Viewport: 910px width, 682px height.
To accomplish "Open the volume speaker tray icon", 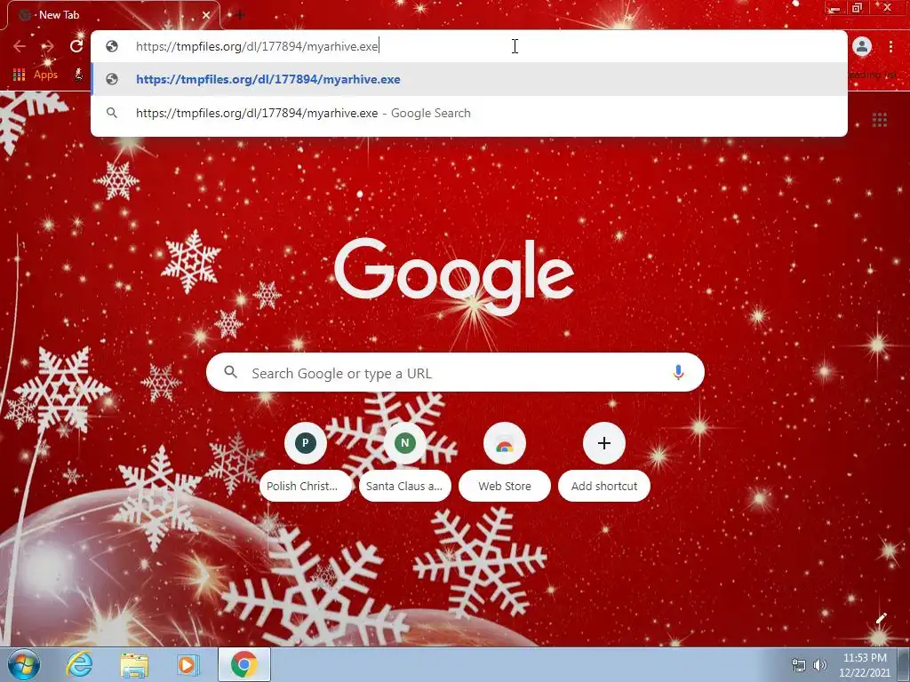I will point(819,665).
